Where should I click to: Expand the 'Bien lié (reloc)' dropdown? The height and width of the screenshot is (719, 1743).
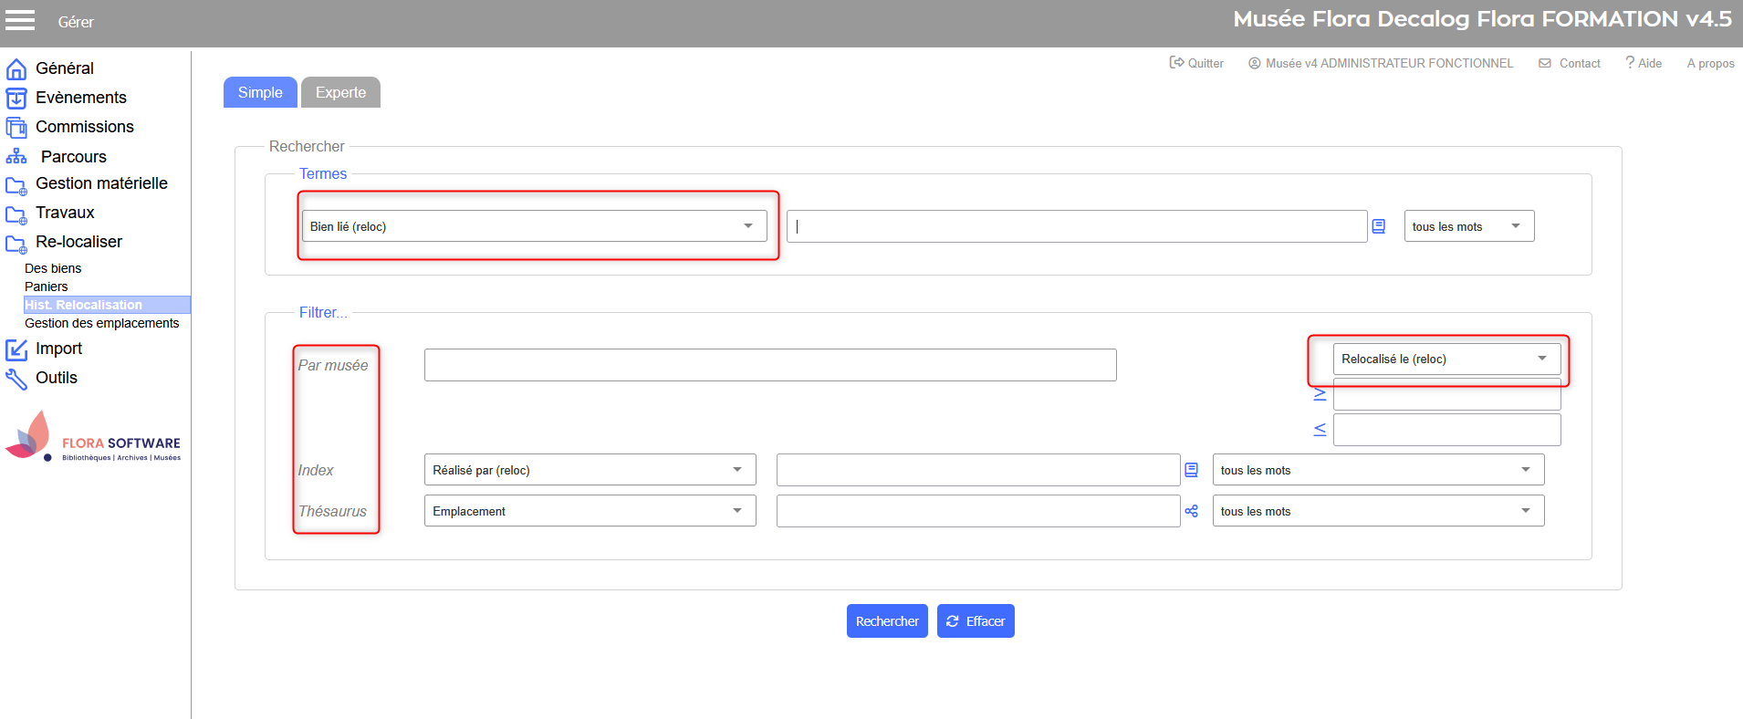click(534, 226)
